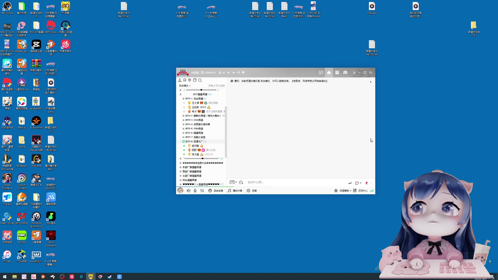Click the Windows Start button
The width and height of the screenshot is (498, 280).
point(5,277)
